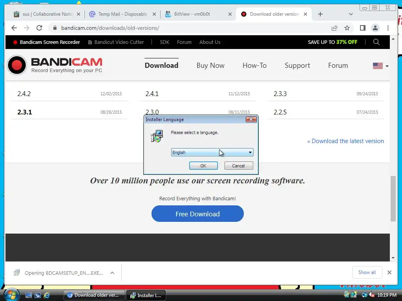402x301 pixels.
Task: Click the 10:19 PM taskbar clock
Action: [387, 295]
